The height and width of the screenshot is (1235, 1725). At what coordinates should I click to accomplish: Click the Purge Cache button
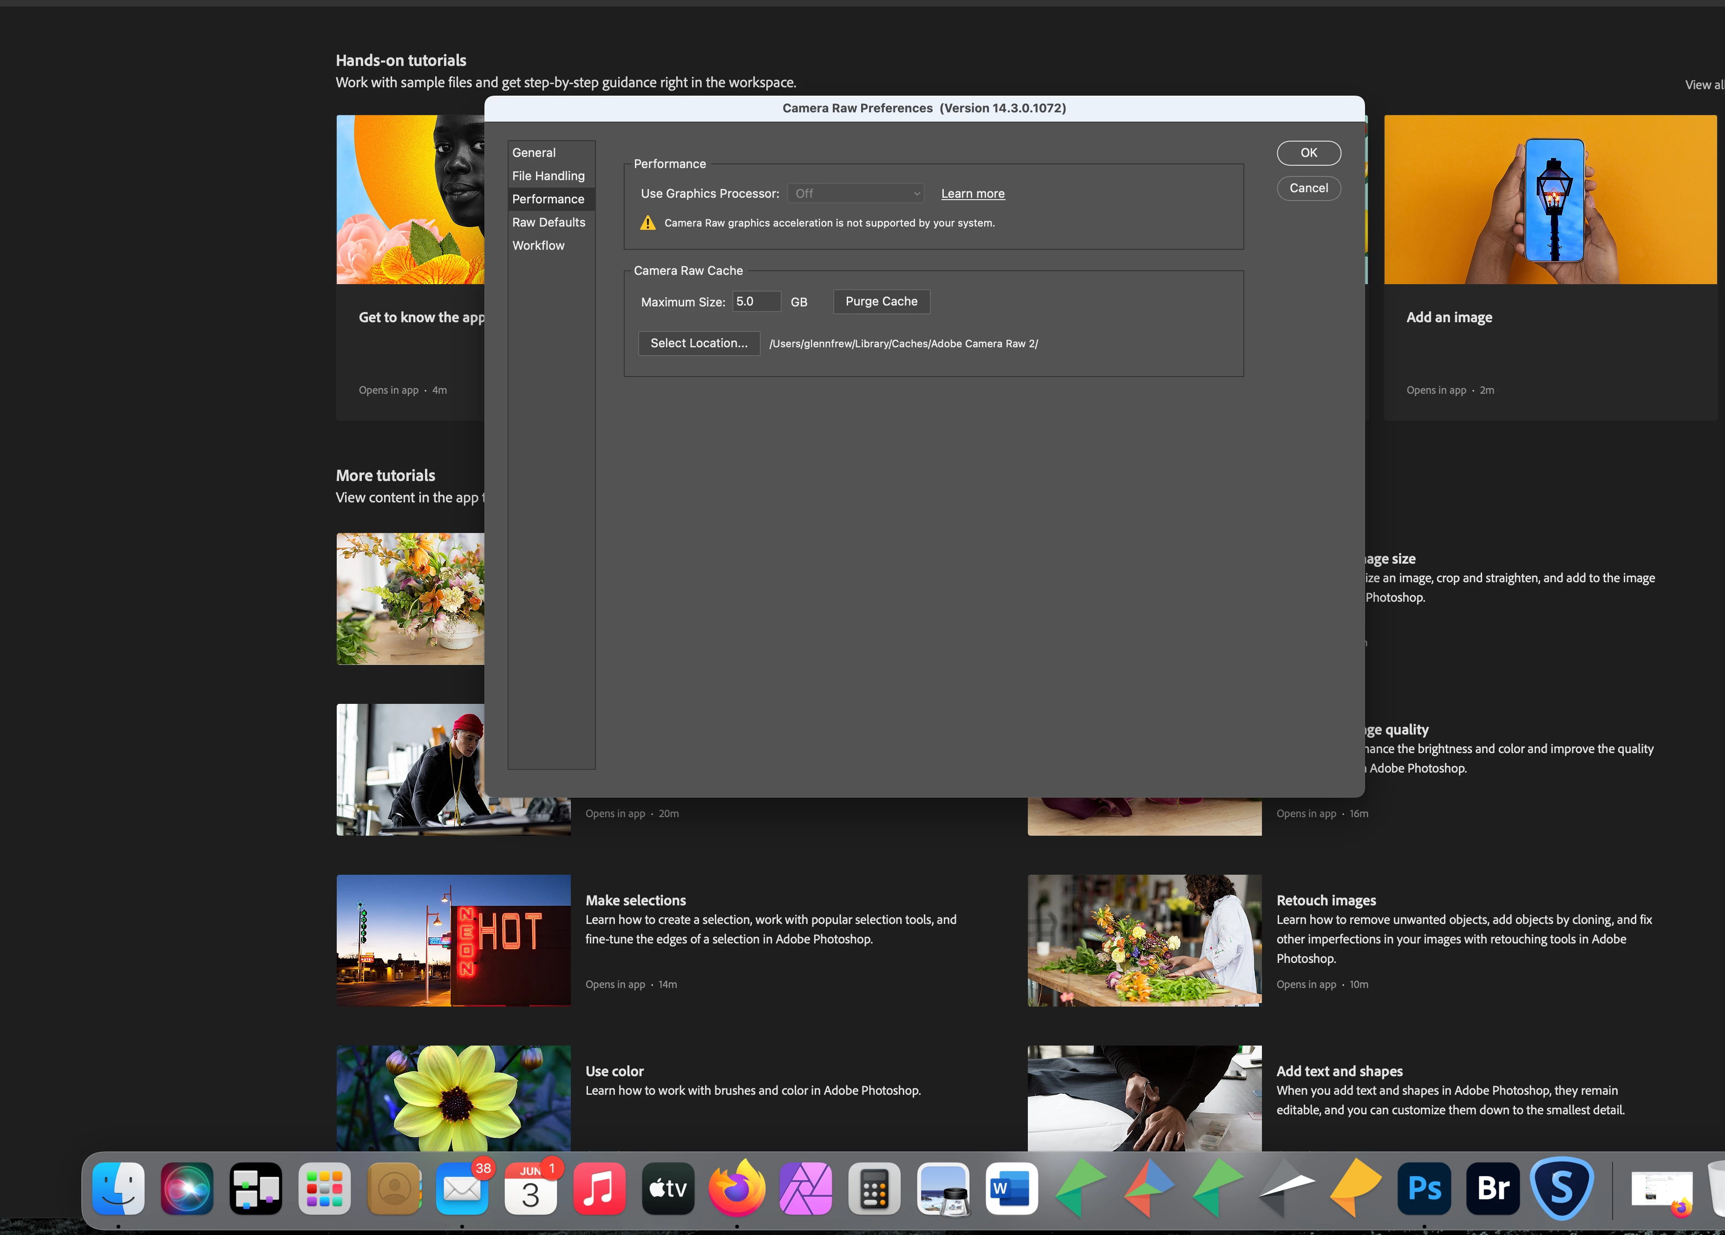pyautogui.click(x=881, y=301)
